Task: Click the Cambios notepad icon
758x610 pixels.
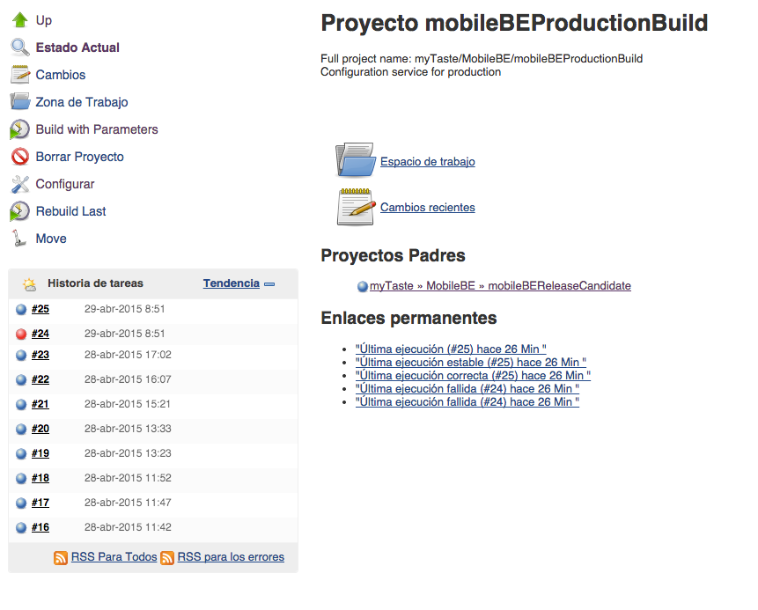Action: click(19, 75)
